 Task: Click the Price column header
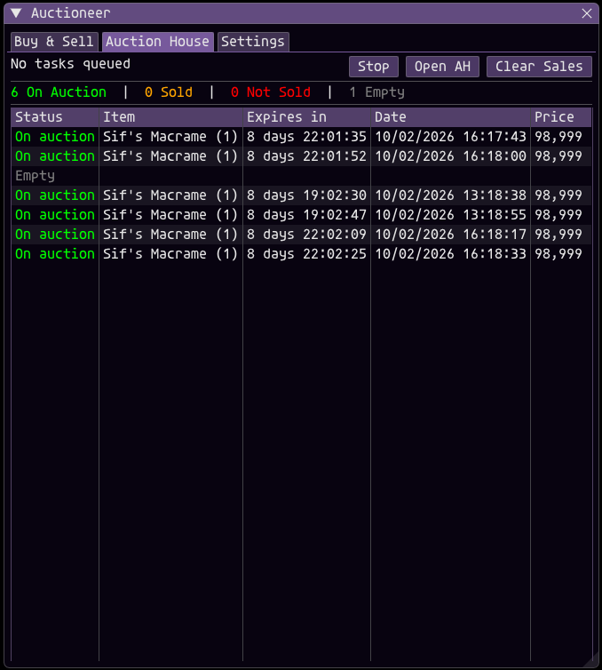pos(561,117)
